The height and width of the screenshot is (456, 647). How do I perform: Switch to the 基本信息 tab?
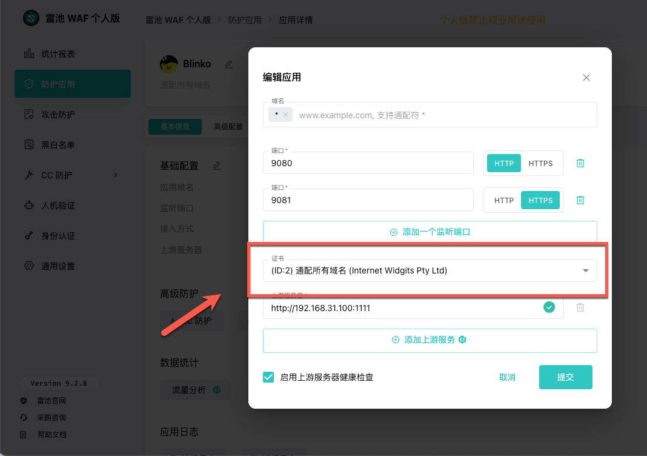point(175,126)
